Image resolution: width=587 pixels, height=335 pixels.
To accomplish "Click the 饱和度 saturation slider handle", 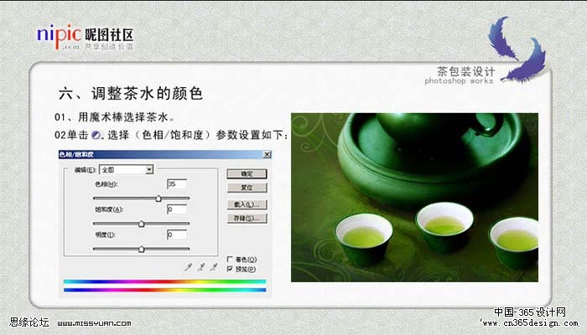I will pyautogui.click(x=142, y=224).
